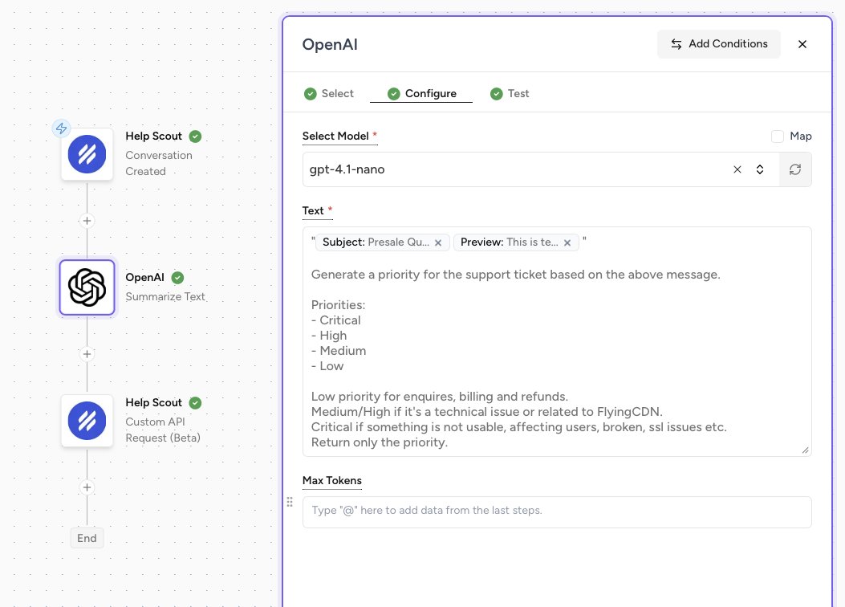
Task: Click into the Max Tokens input field
Action: [557, 511]
